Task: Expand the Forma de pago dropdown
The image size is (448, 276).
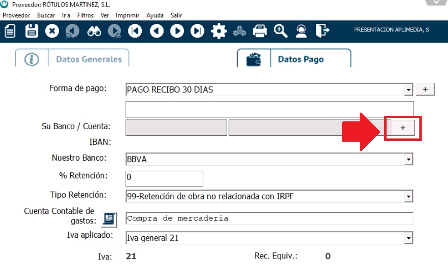Action: [408, 90]
